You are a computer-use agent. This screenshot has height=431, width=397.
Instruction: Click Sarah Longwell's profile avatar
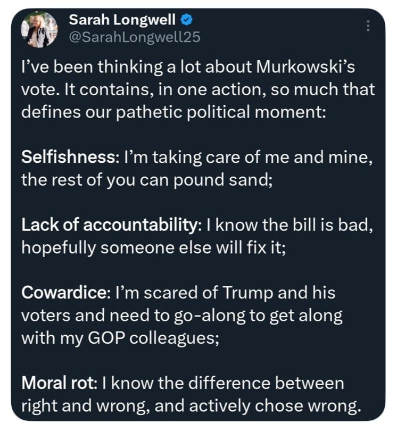(39, 29)
